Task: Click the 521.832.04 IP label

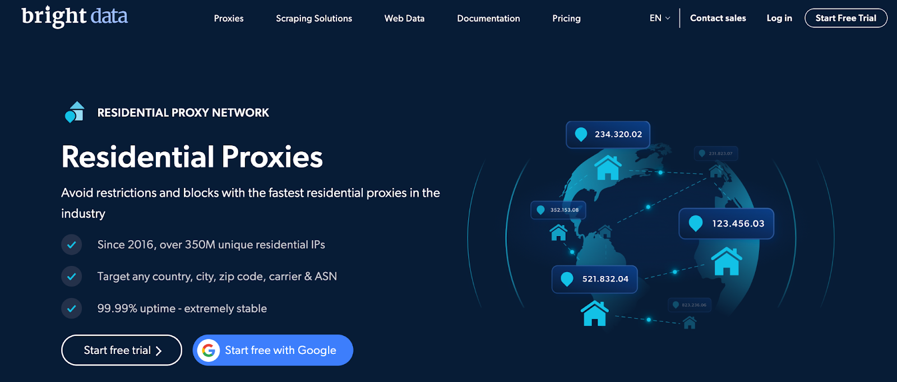Action: [x=595, y=279]
